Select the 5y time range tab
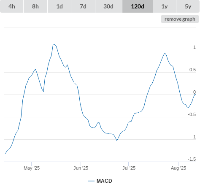This screenshot has height=192, width=200. click(188, 6)
